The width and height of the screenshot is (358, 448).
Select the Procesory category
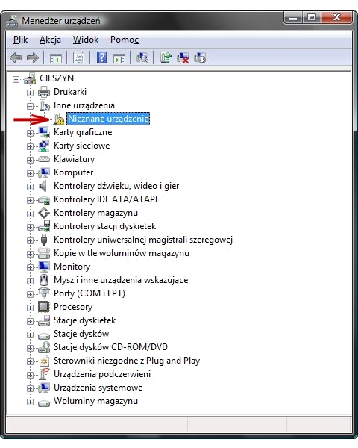tap(73, 307)
